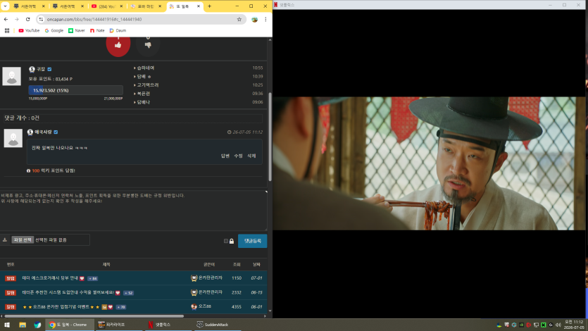The image size is (588, 331).
Task: Open a new tab with plus button
Action: (210, 6)
